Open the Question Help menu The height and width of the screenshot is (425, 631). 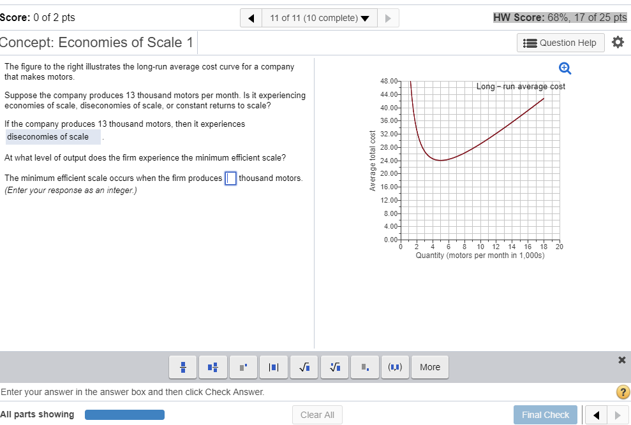pos(560,43)
